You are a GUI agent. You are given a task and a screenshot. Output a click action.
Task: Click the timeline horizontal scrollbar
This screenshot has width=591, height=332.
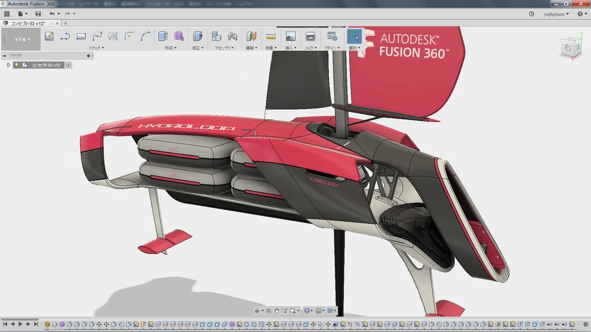pos(19,319)
